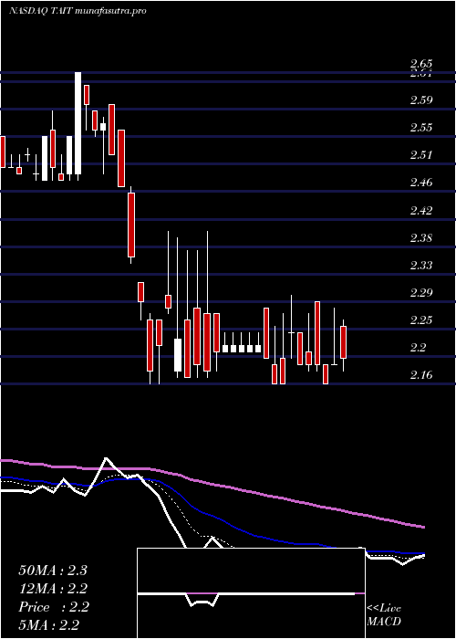
Task: Click the Live MACD label
Action: click(x=384, y=615)
